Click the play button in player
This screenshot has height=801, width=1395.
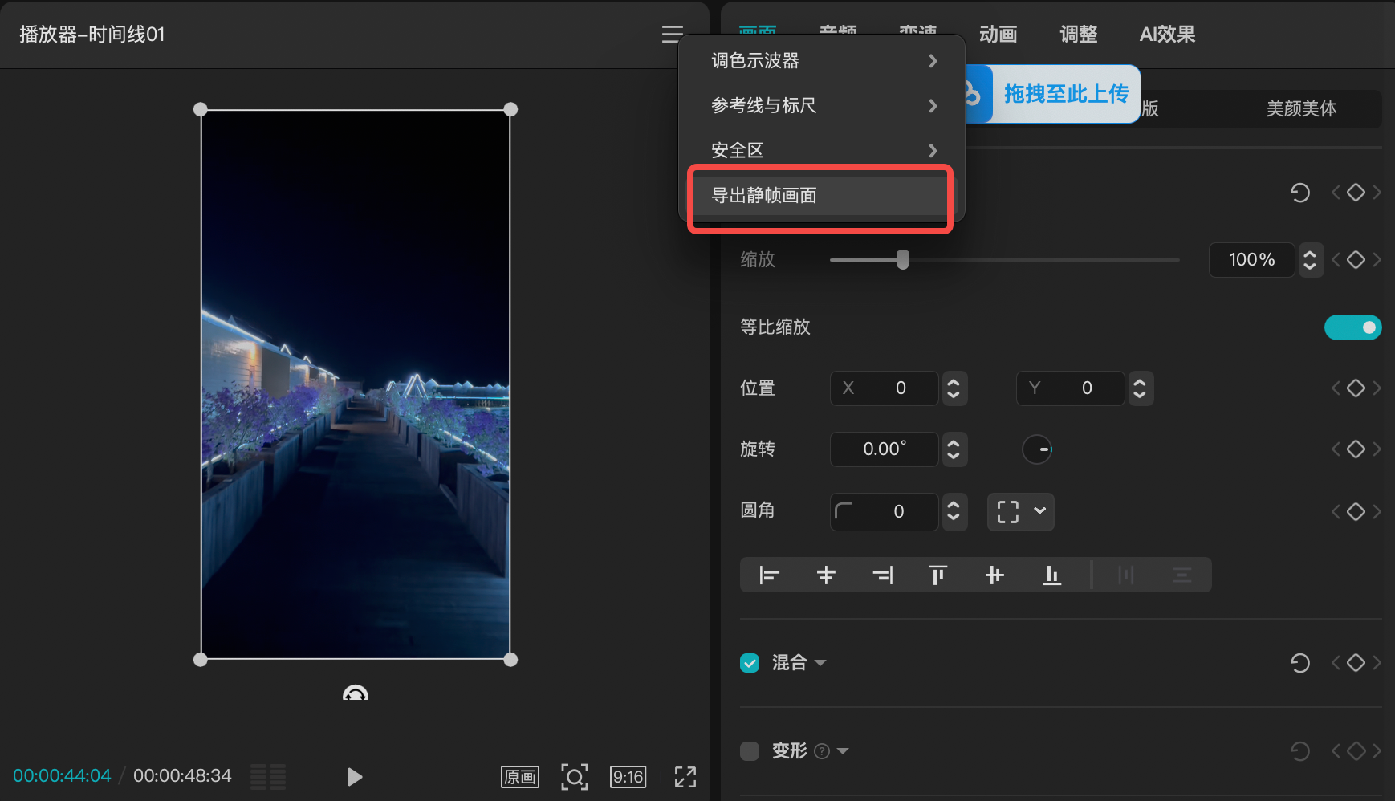point(354,776)
